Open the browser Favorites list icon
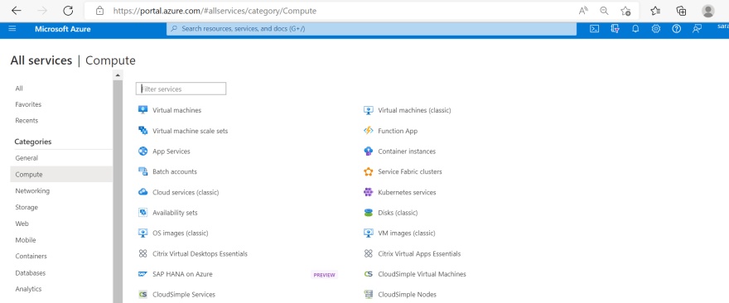The height and width of the screenshot is (303, 729). pos(655,11)
